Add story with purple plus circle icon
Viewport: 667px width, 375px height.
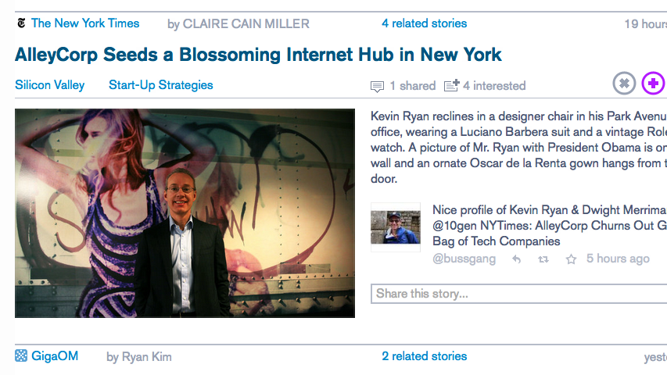(x=654, y=84)
